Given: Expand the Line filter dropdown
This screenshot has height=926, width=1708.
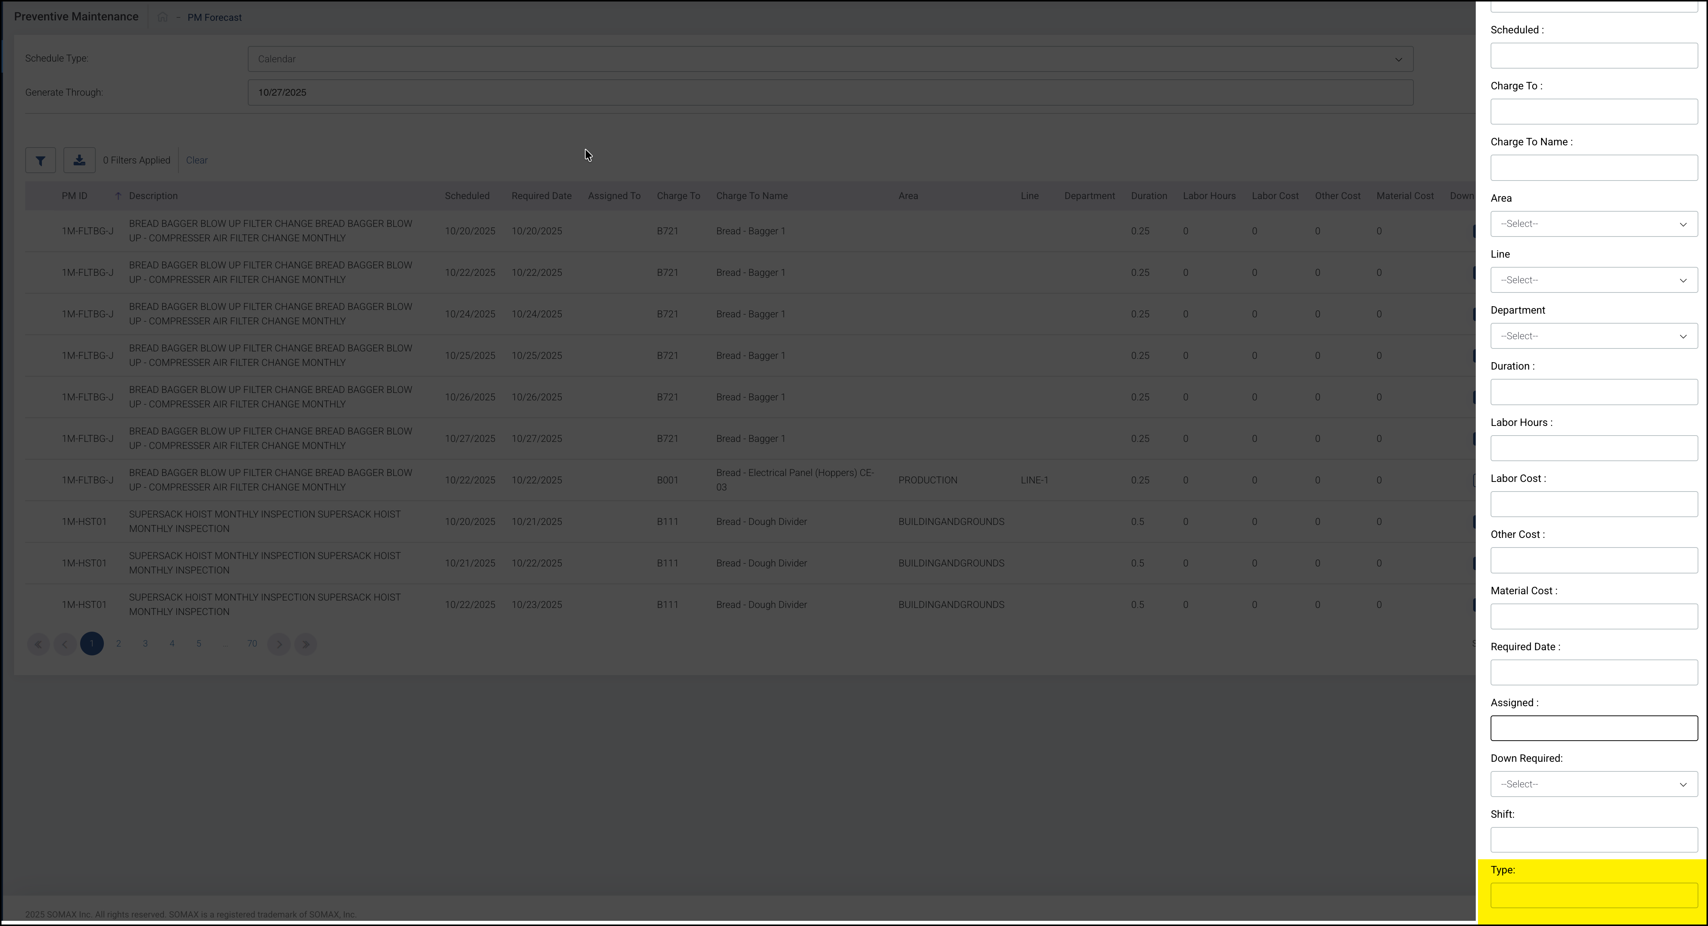Looking at the screenshot, I should click(x=1593, y=280).
